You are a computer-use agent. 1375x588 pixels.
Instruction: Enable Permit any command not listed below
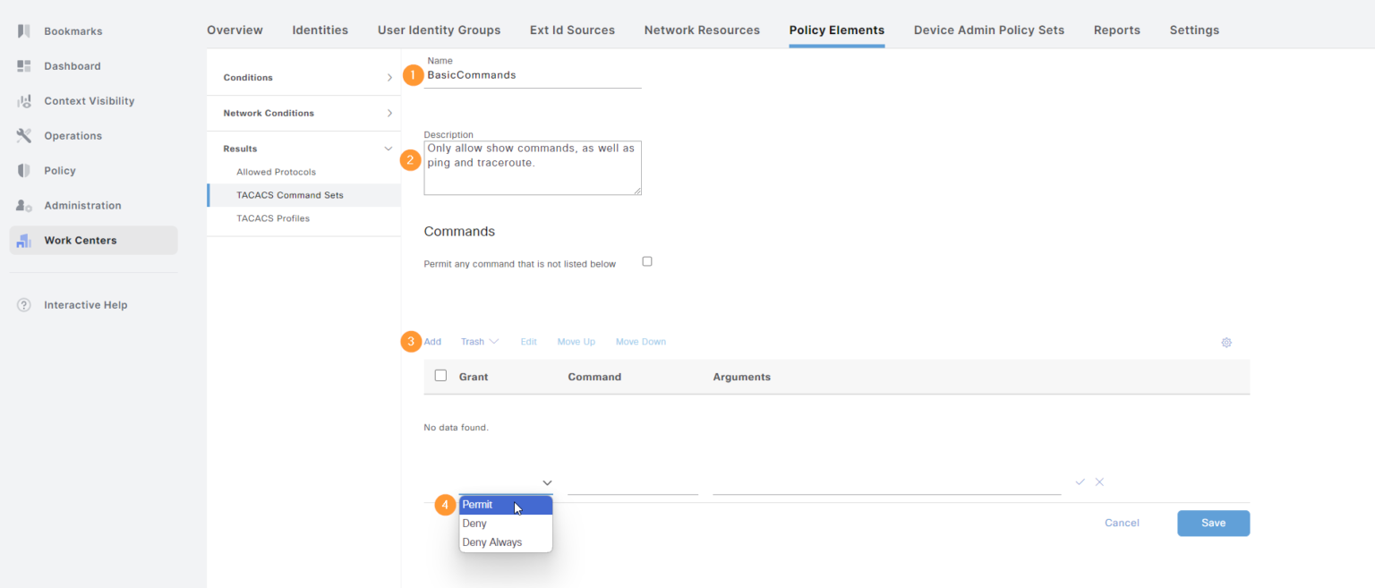(647, 261)
